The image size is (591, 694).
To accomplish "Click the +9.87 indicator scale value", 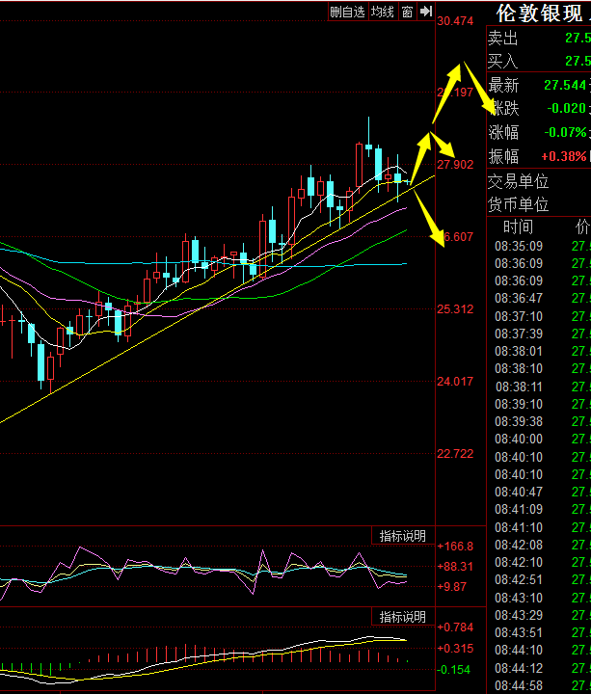I will click(x=451, y=587).
